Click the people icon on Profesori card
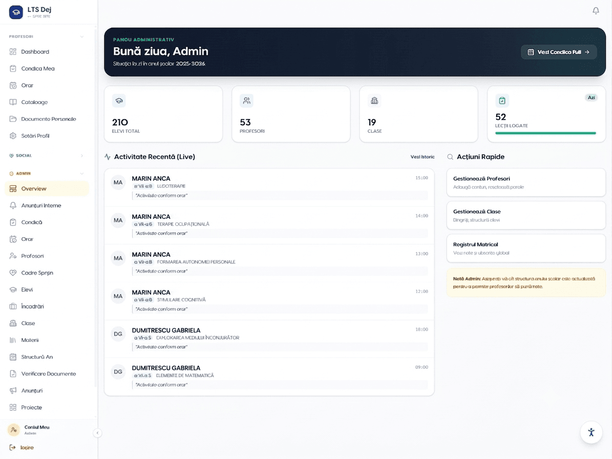Screen dimensions: 612x459 [x=246, y=101]
